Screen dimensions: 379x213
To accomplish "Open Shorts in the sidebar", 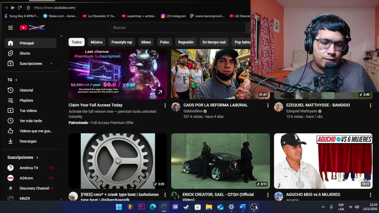I will pyautogui.click(x=30, y=53).
